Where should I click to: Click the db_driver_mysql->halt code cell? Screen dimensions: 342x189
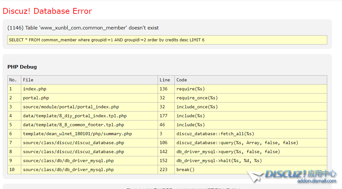pos(219,160)
